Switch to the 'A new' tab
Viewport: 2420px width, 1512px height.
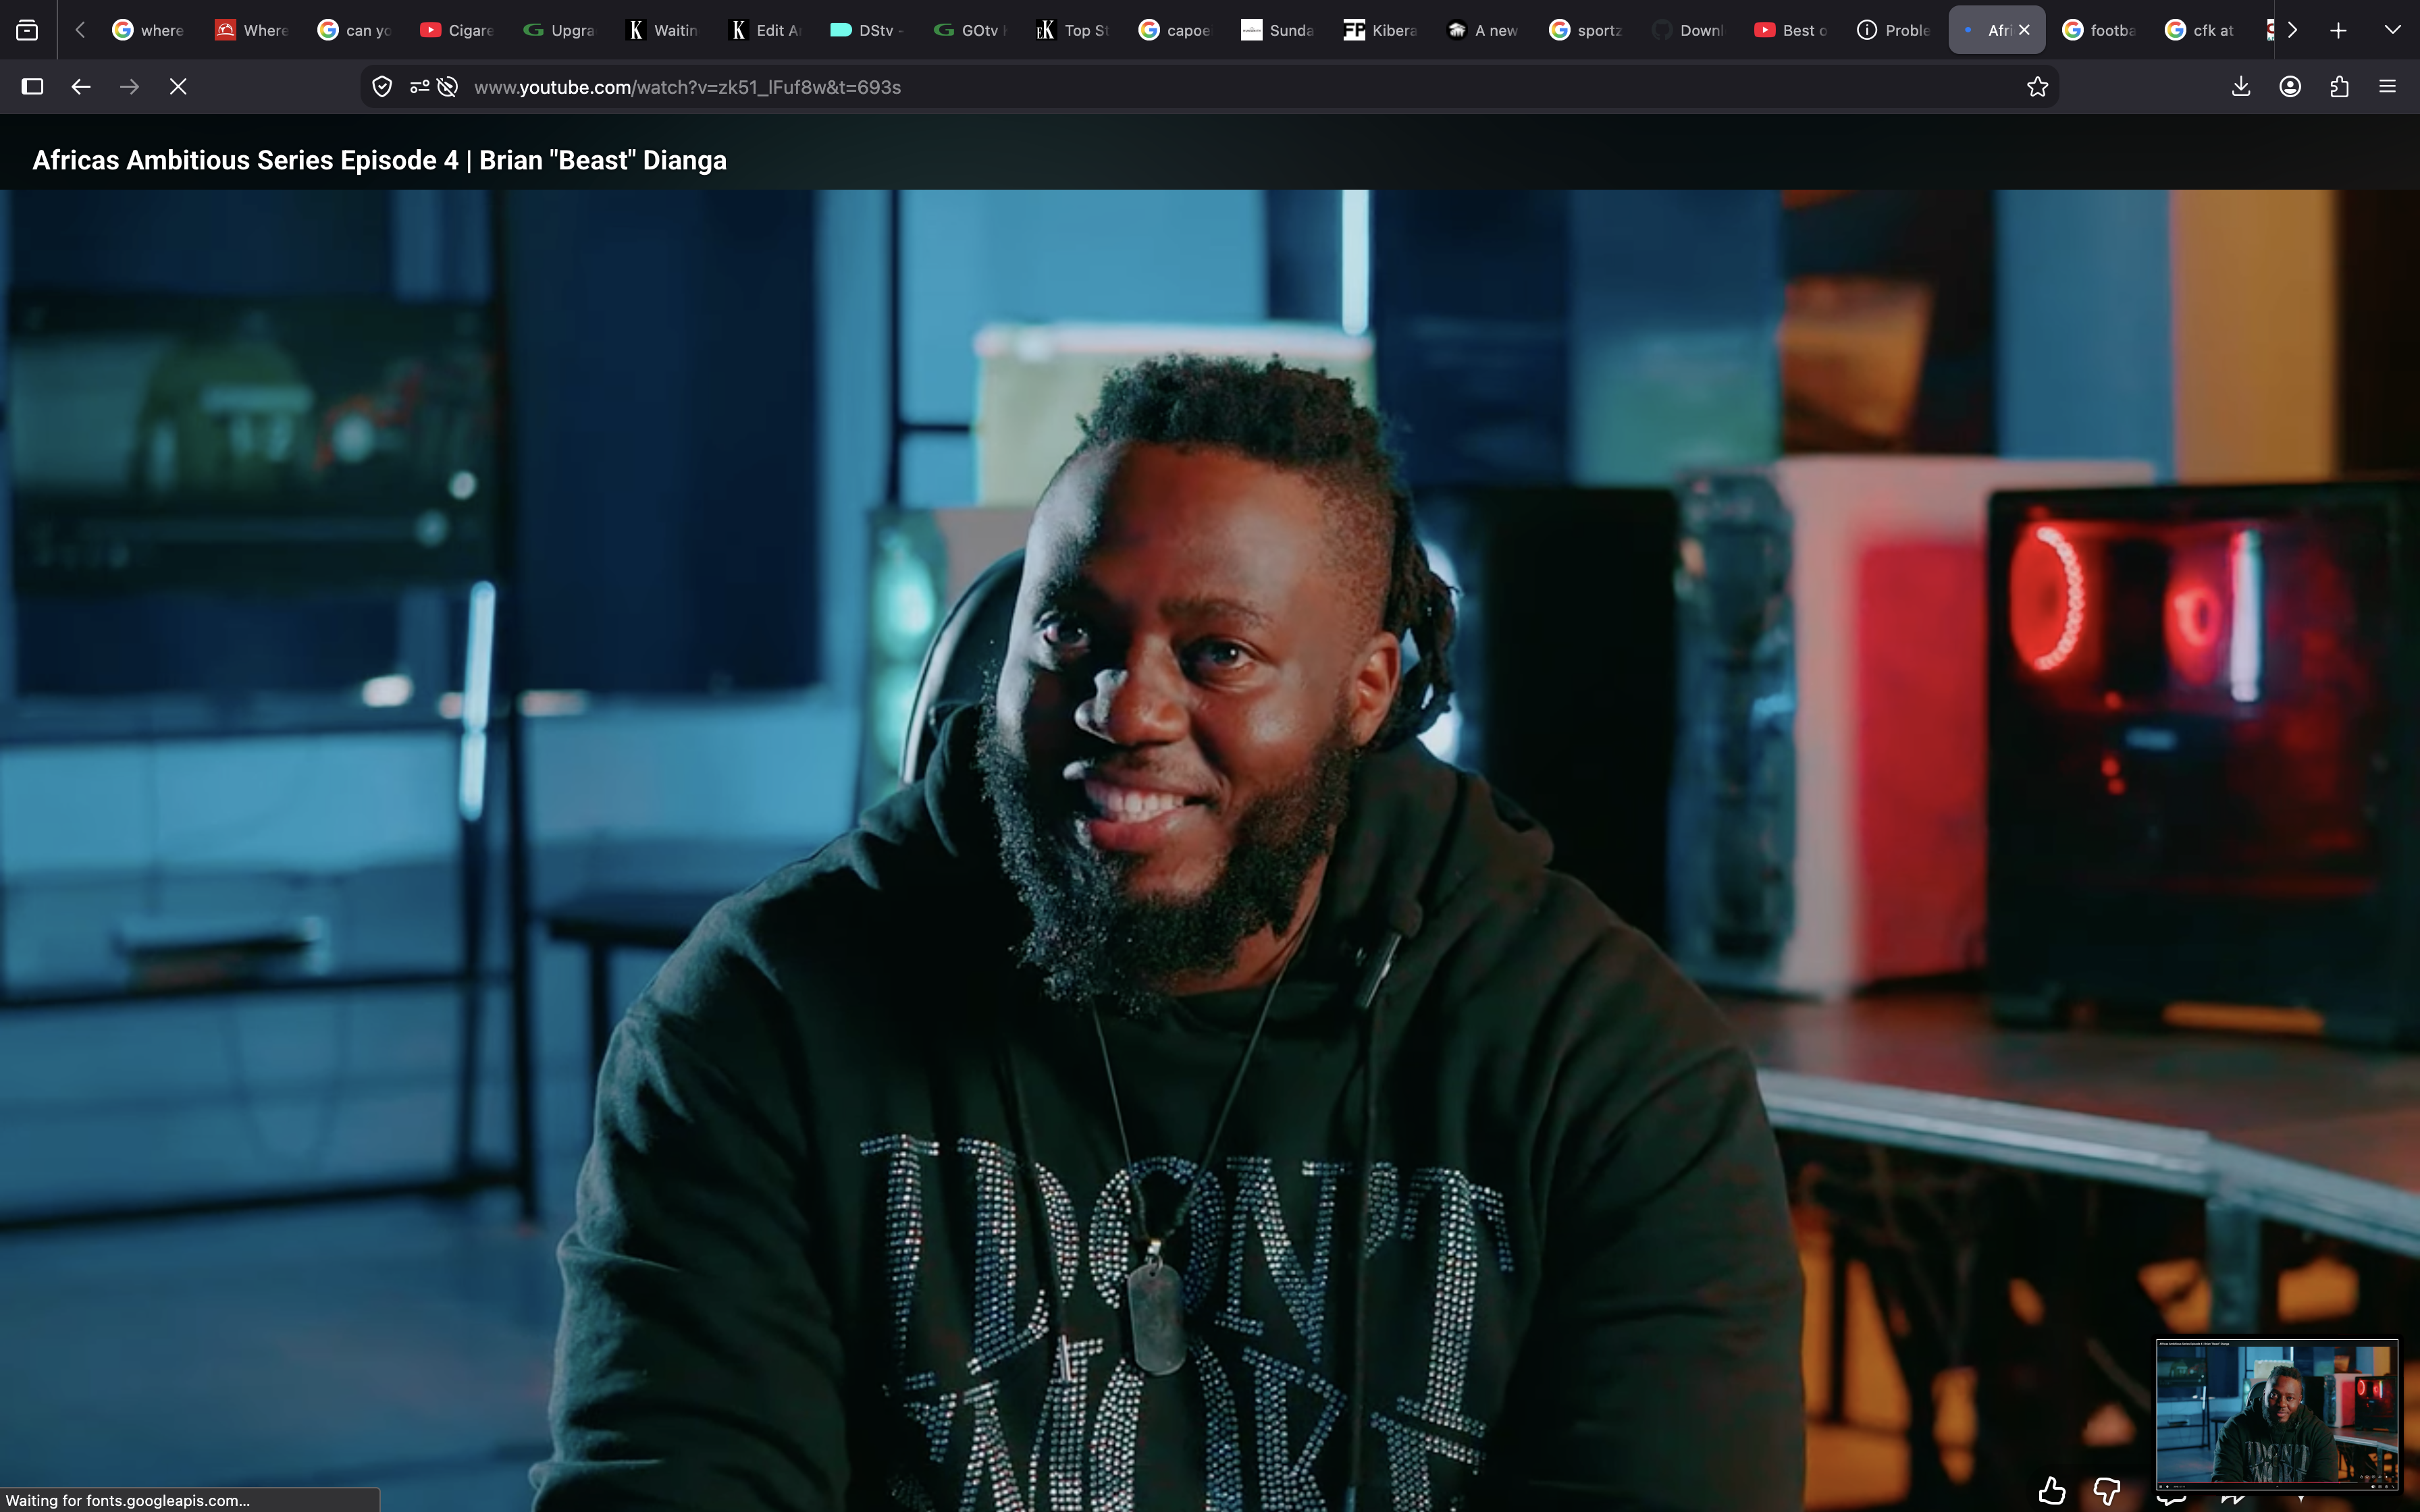[1483, 30]
